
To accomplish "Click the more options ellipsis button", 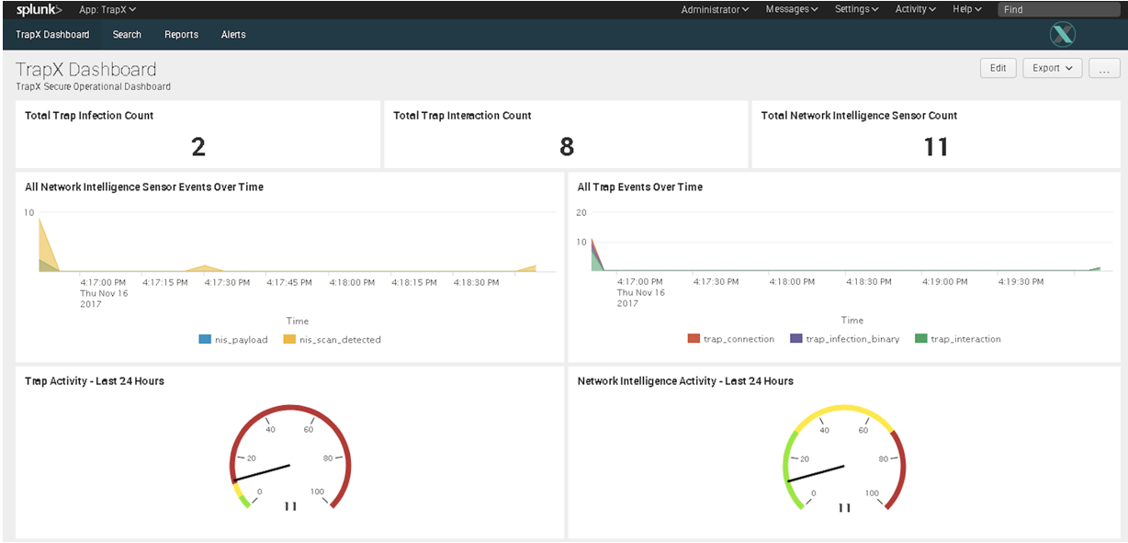I will click(x=1104, y=68).
